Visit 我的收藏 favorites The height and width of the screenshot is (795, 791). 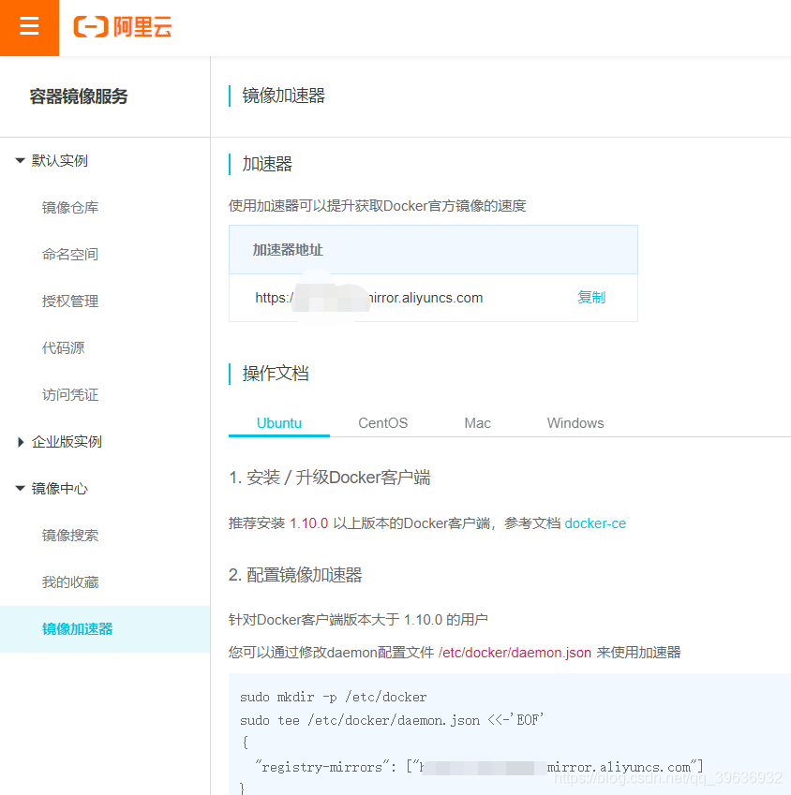(x=69, y=582)
